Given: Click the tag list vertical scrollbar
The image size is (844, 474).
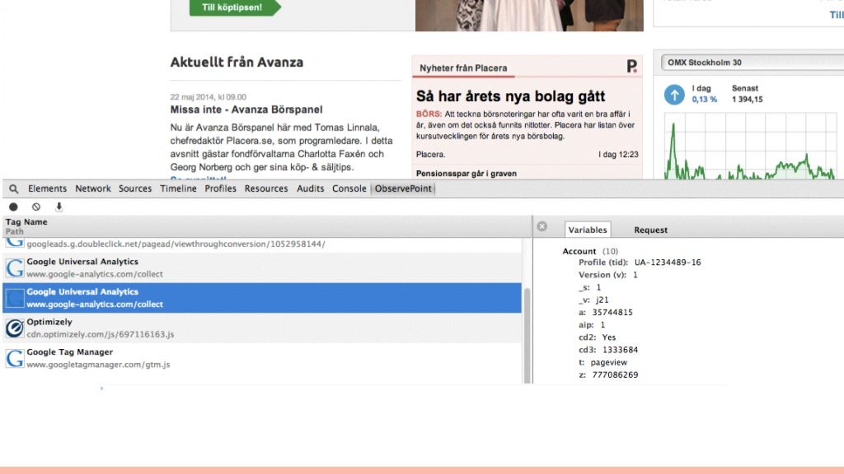Looking at the screenshot, I should [x=527, y=336].
